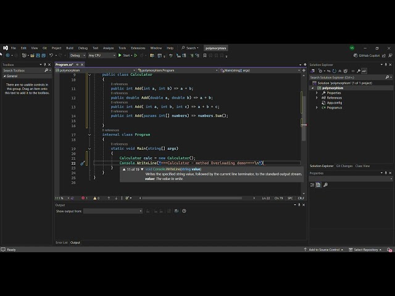Open the Debug menu
Image resolution: width=395 pixels, height=296 pixels.
point(83,48)
